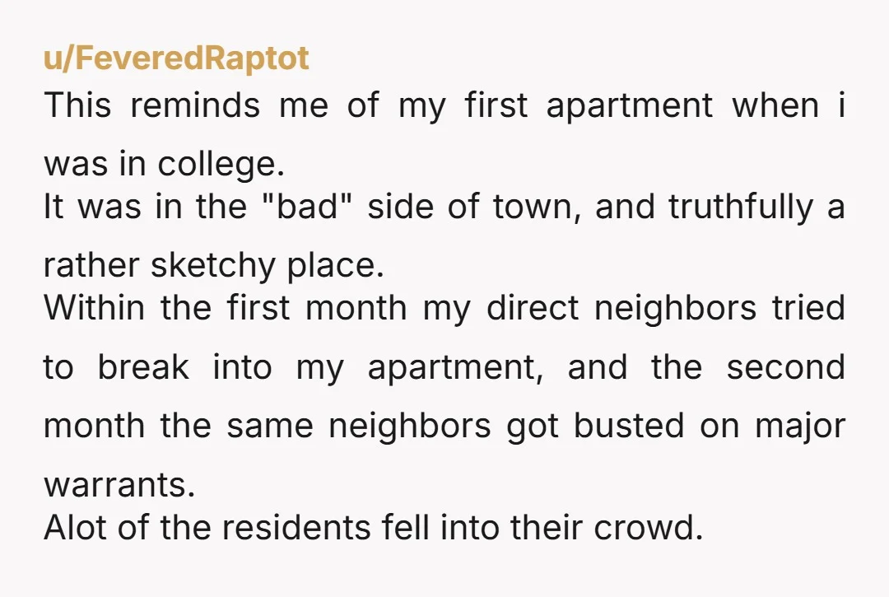889x597 pixels.
Task: Click the word "reminds" in first line
Action: (x=195, y=105)
